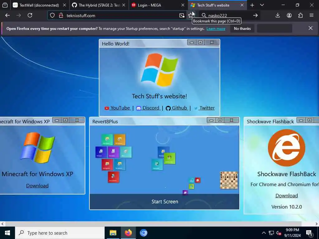Open the blue circular browser taskbar icon
Viewport: 319px width, 239px height.
tap(143, 233)
